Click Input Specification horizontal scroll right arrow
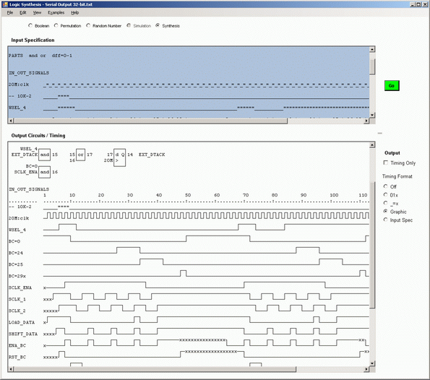The height and width of the screenshot is (380, 430). [366, 121]
